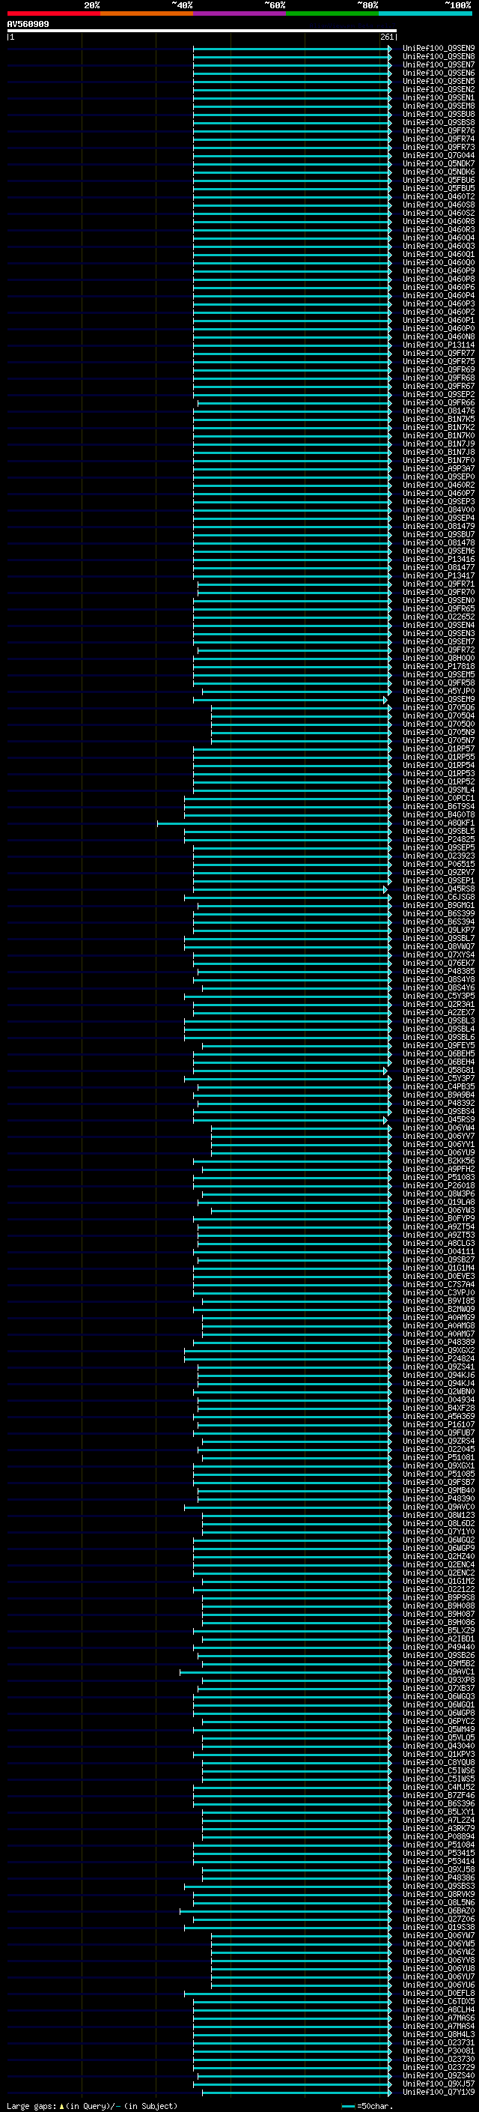The image size is (479, 2112).
Task: Select label UniRef100_O23923
Action: (439, 856)
